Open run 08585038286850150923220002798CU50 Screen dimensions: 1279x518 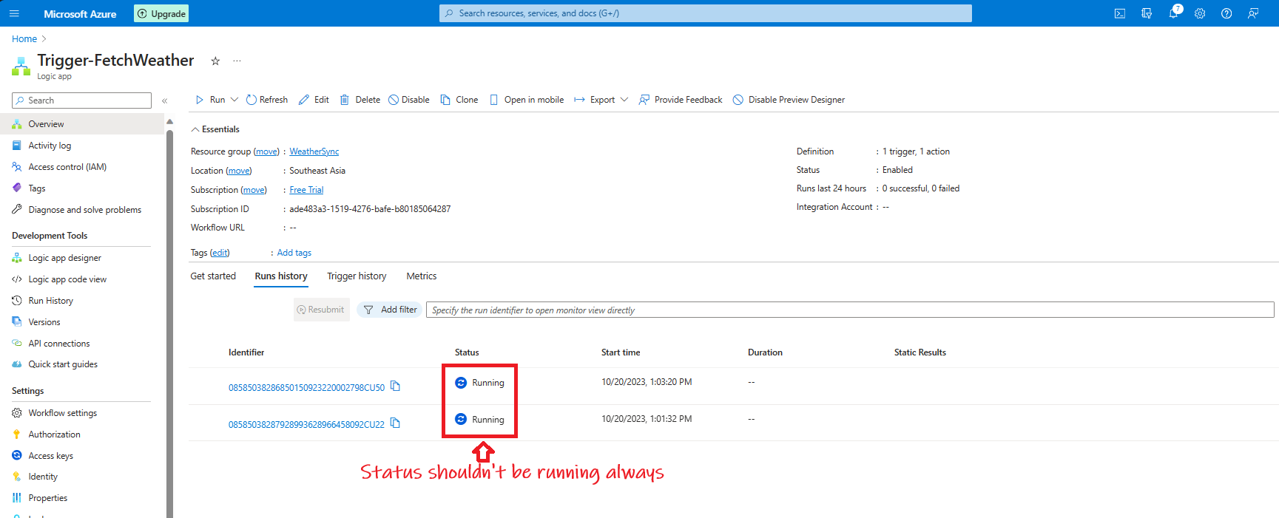tap(306, 387)
